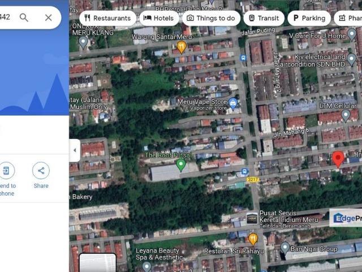The height and width of the screenshot is (272, 362).
Task: Click the Jalan Mahang 2 road label
Action: [277, 72]
